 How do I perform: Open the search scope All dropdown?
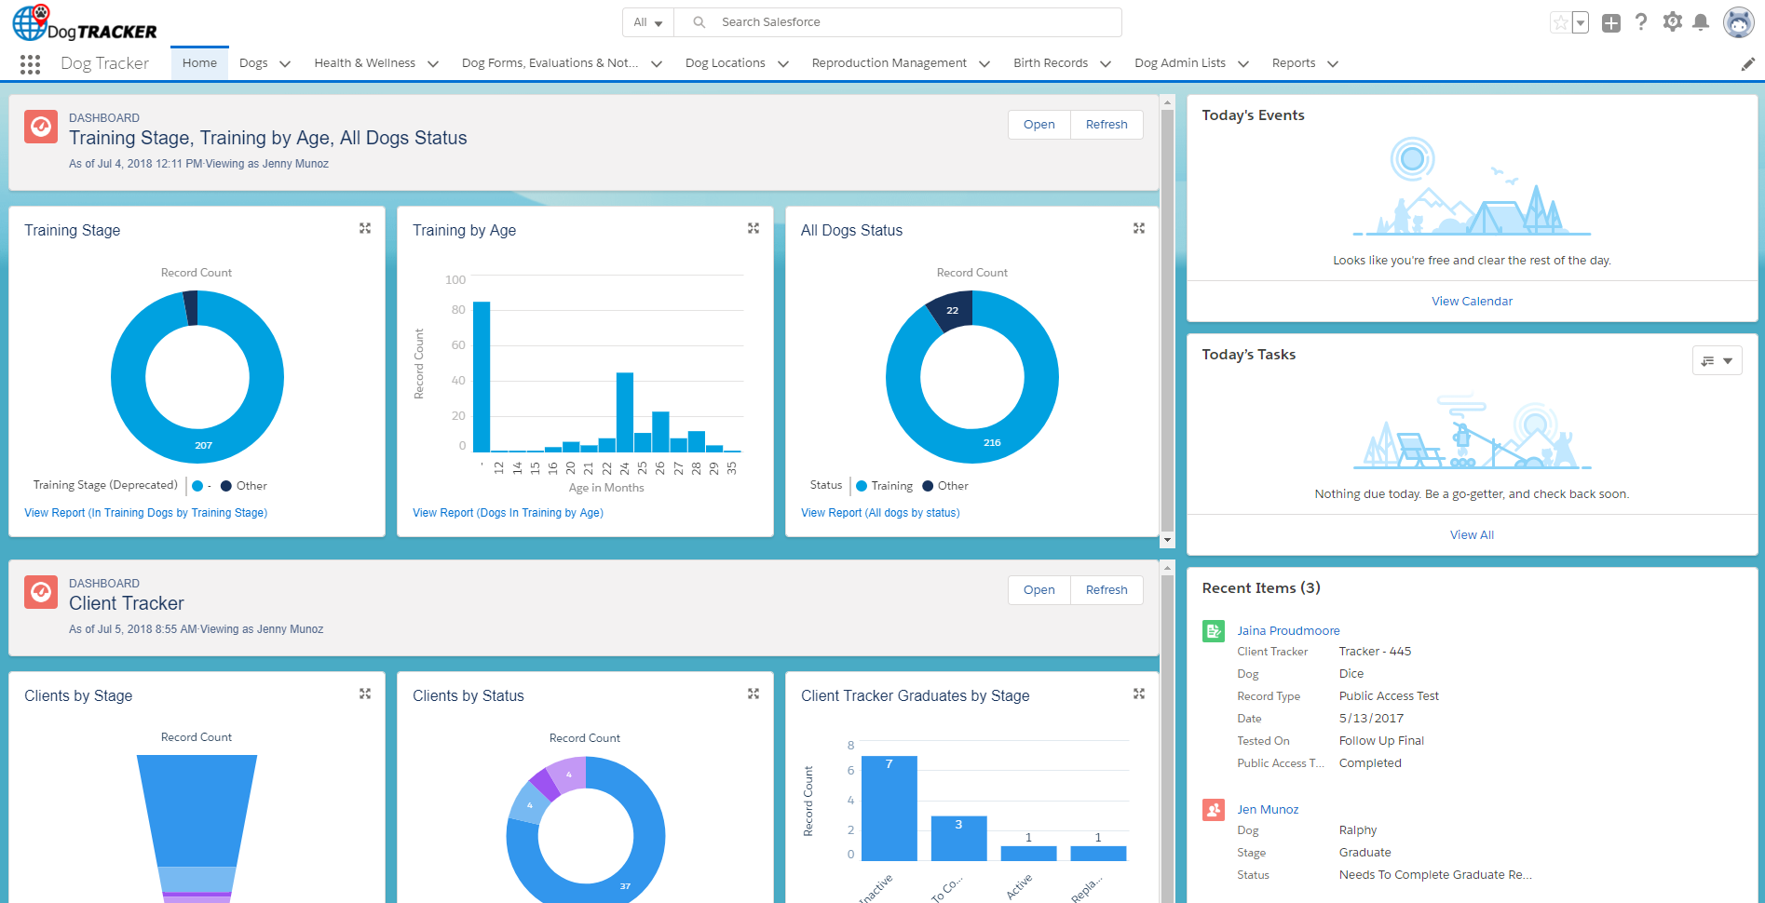pyautogui.click(x=647, y=22)
